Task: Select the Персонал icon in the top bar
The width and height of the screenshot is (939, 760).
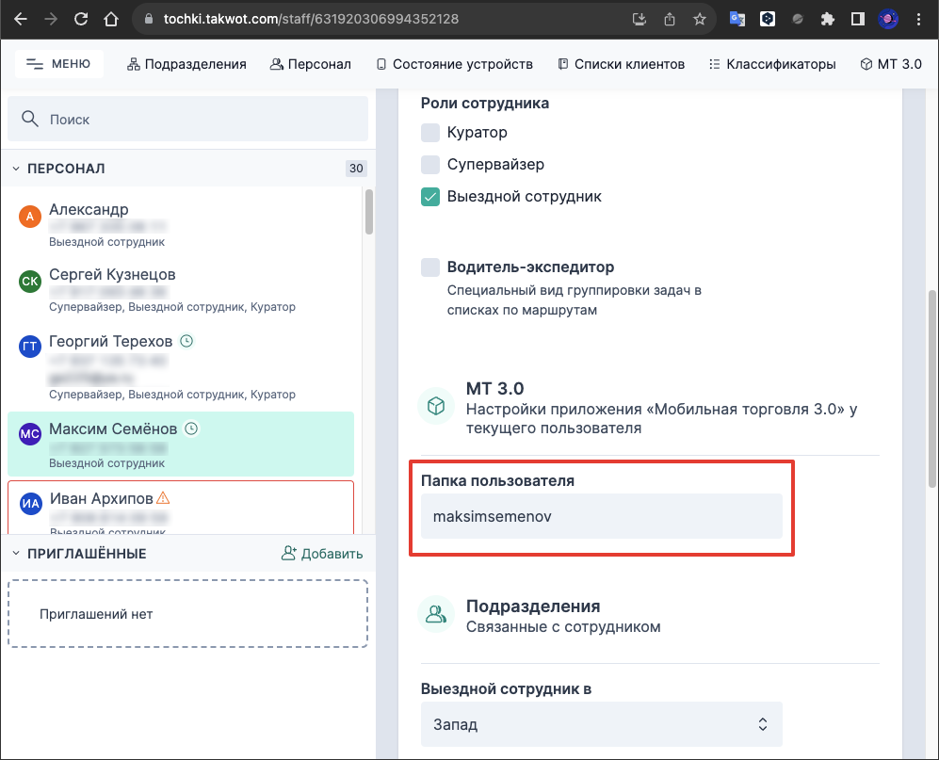Action: pos(276,64)
